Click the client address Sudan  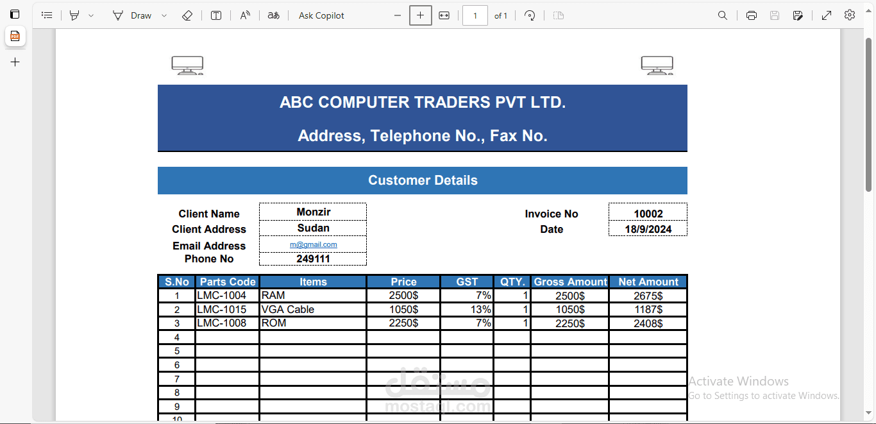(x=313, y=228)
